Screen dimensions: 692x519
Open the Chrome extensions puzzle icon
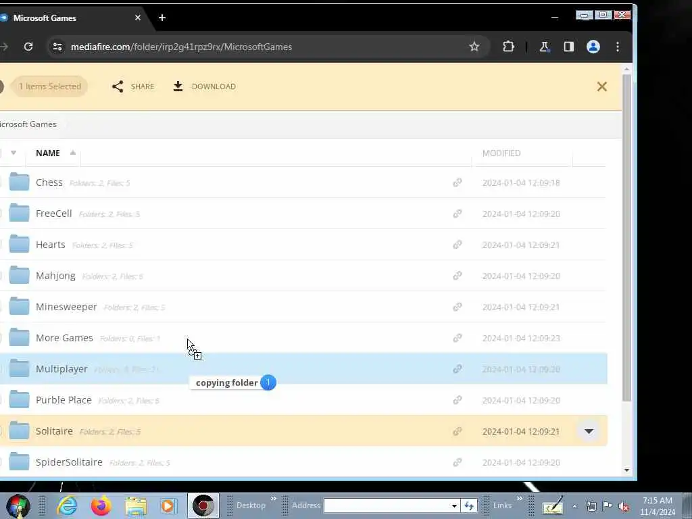(508, 47)
